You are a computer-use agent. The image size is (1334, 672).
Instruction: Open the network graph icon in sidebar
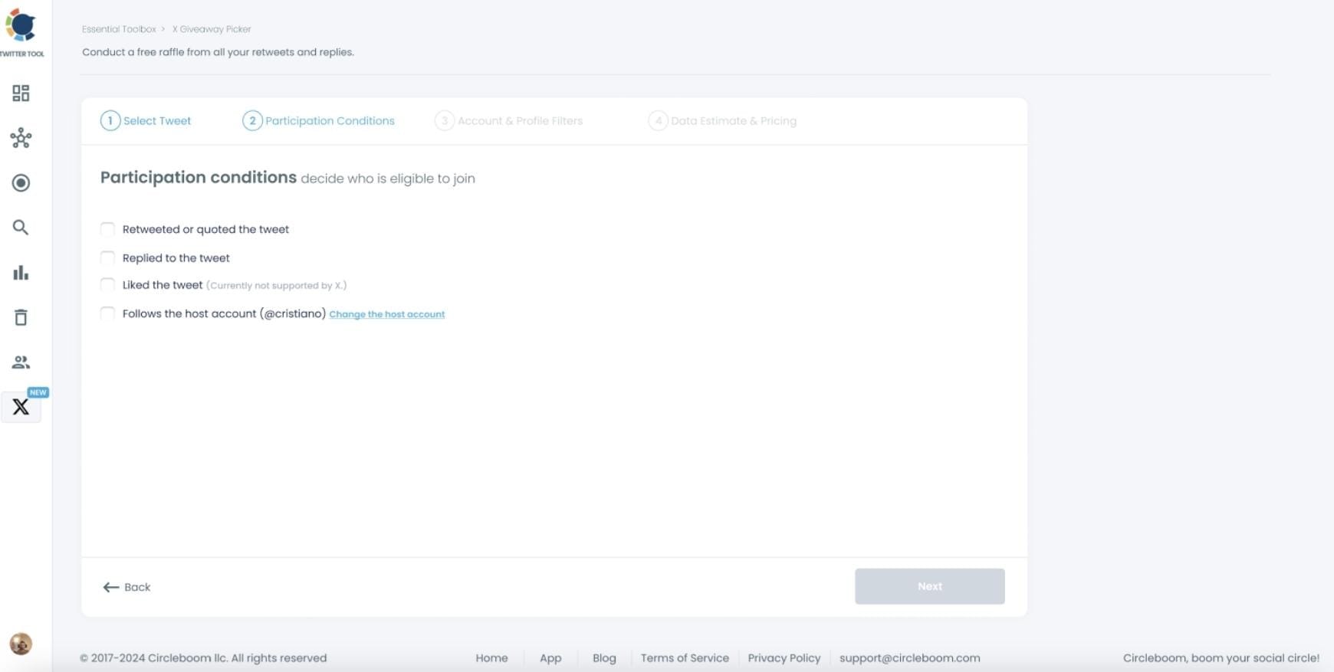pyautogui.click(x=21, y=138)
